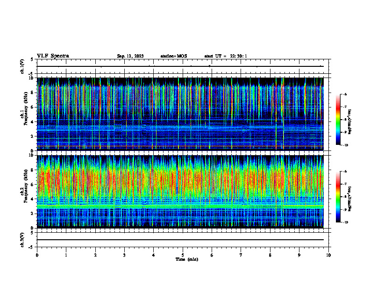Screen dimensions: 370x286
Task: Select the ch.2 "Frequency (kHz)" axis label
Action: pyautogui.click(x=26, y=186)
